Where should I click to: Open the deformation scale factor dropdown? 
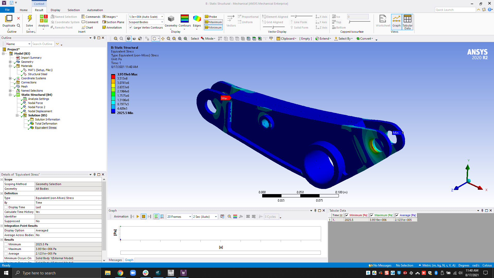click(x=162, y=17)
